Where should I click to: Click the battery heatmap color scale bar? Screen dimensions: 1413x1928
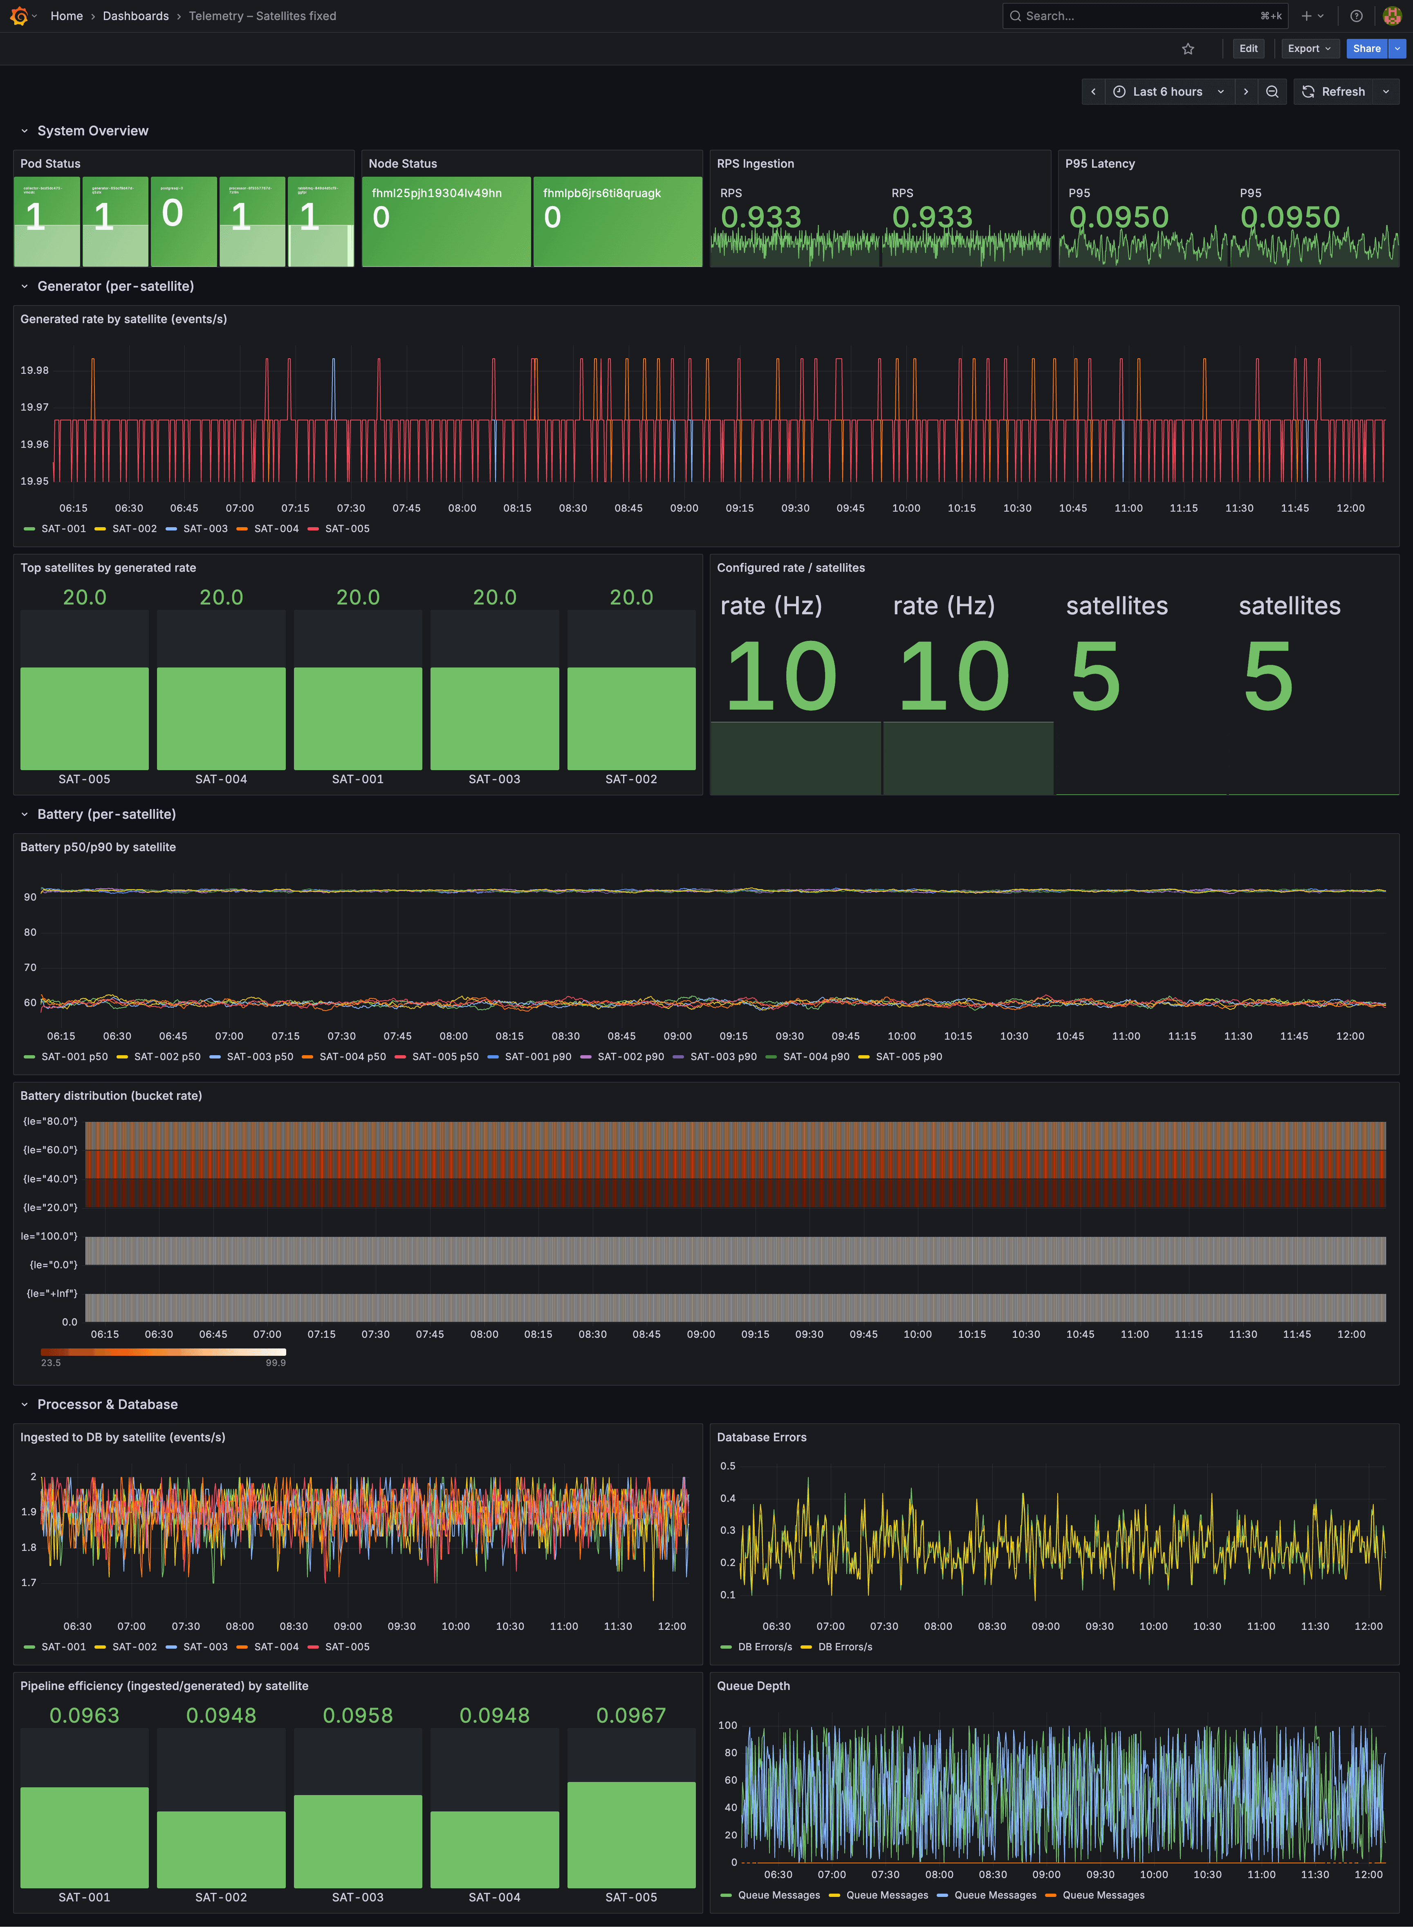[164, 1351]
